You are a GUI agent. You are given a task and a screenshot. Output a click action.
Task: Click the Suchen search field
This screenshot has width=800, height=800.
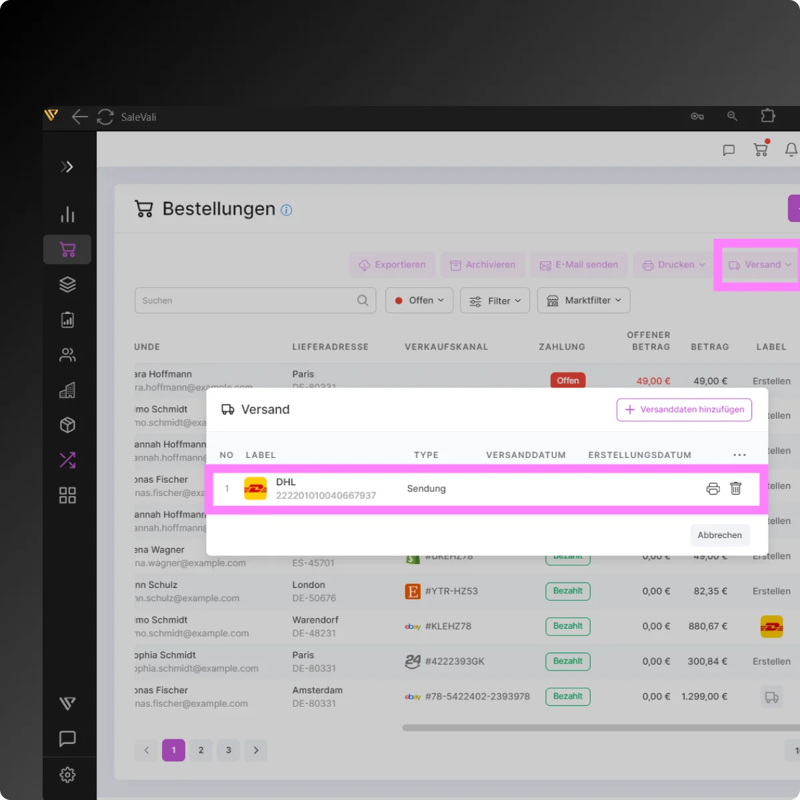pos(247,301)
